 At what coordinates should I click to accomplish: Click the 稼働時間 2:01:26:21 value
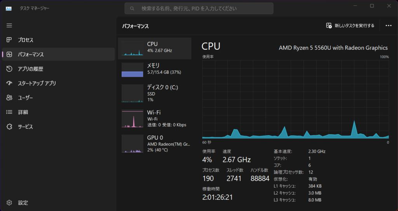217,197
